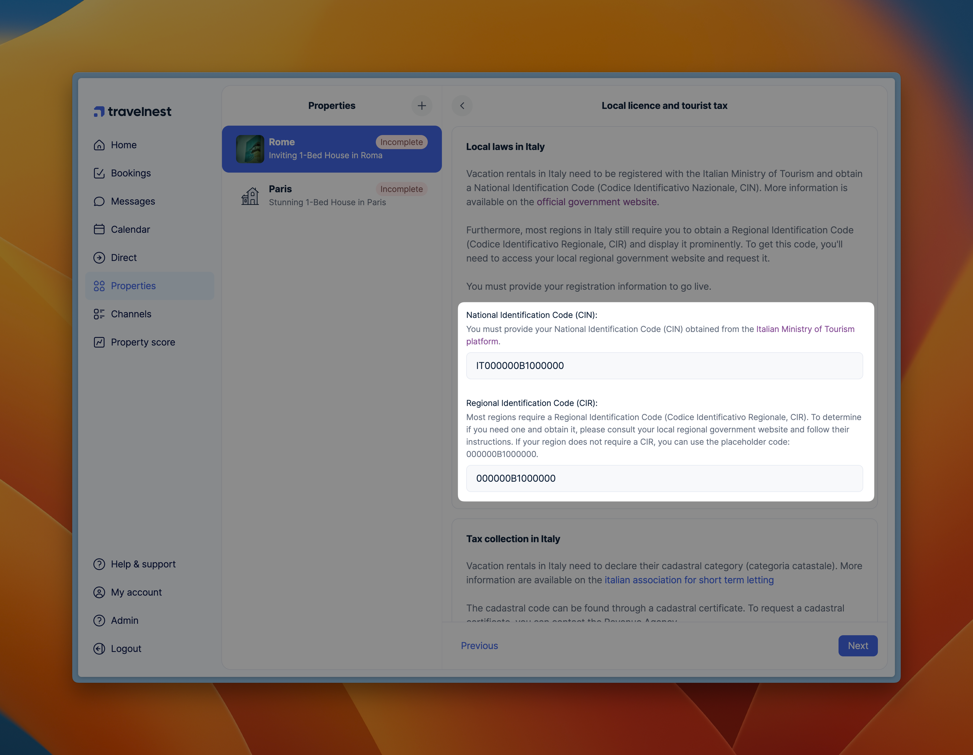
Task: Go back using the chevron button
Action: [462, 106]
